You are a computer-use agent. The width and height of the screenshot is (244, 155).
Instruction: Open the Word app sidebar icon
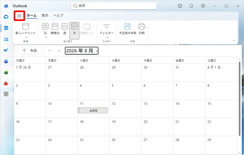click(6, 62)
